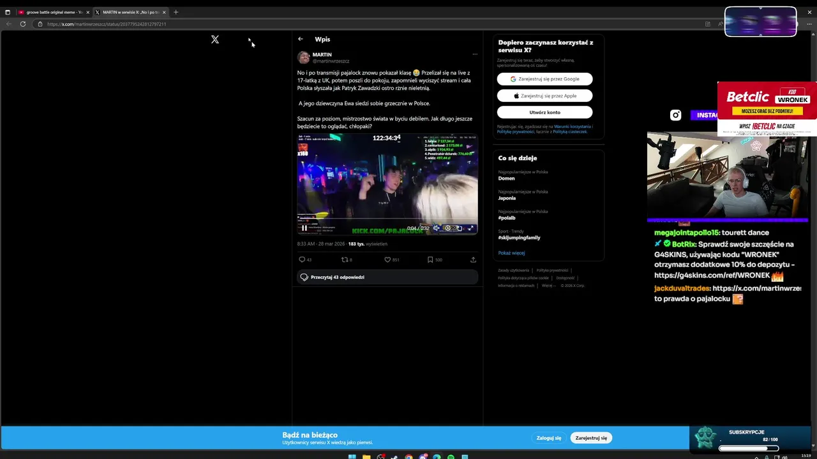Bookmark the tweet with 500 bookmarks
This screenshot has width=817, height=459.
(x=430, y=259)
